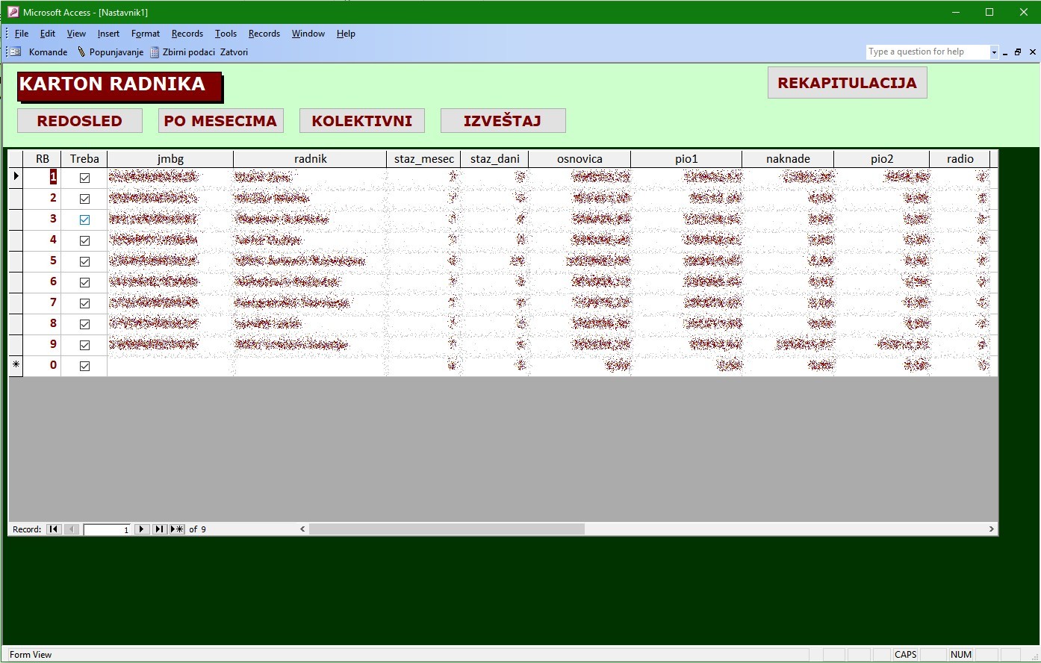
Task: Toggle Treba checkbox for record 1
Action: (84, 178)
